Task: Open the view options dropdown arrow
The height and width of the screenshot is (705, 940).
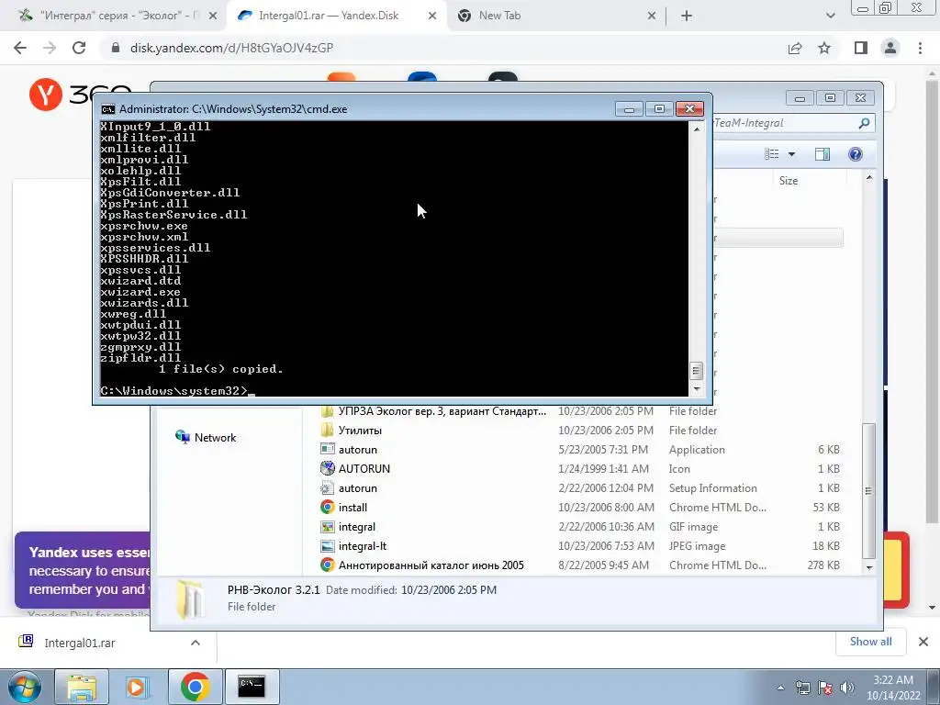Action: coord(791,154)
